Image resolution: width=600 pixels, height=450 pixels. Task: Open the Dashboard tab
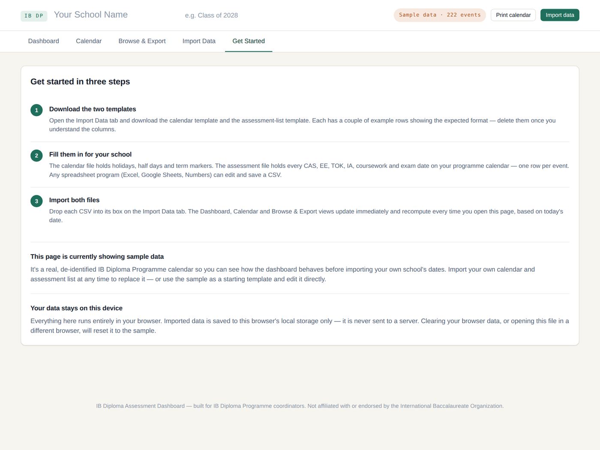[43, 41]
